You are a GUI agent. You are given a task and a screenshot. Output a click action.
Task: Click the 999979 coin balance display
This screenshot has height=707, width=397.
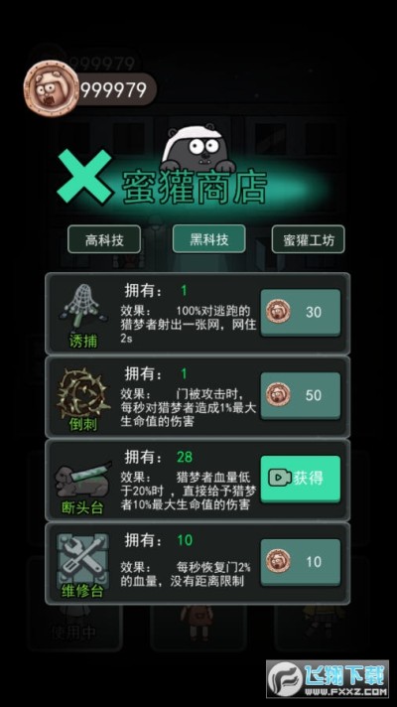(113, 89)
